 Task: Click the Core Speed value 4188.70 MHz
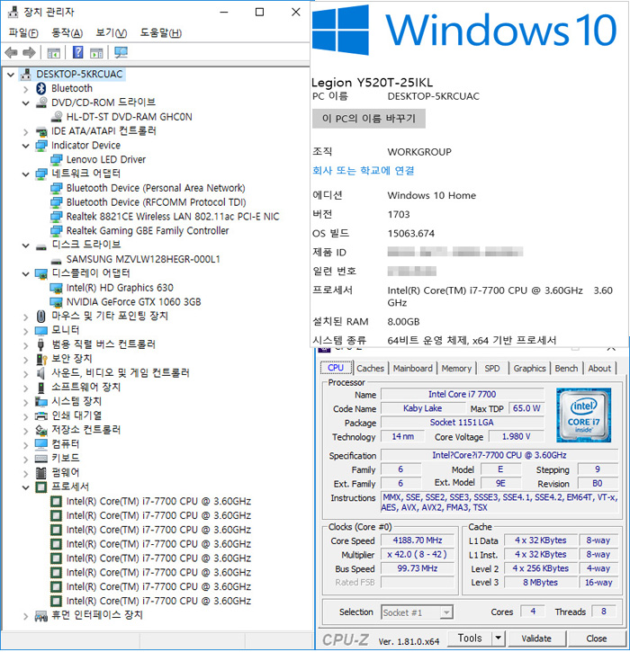point(417,540)
